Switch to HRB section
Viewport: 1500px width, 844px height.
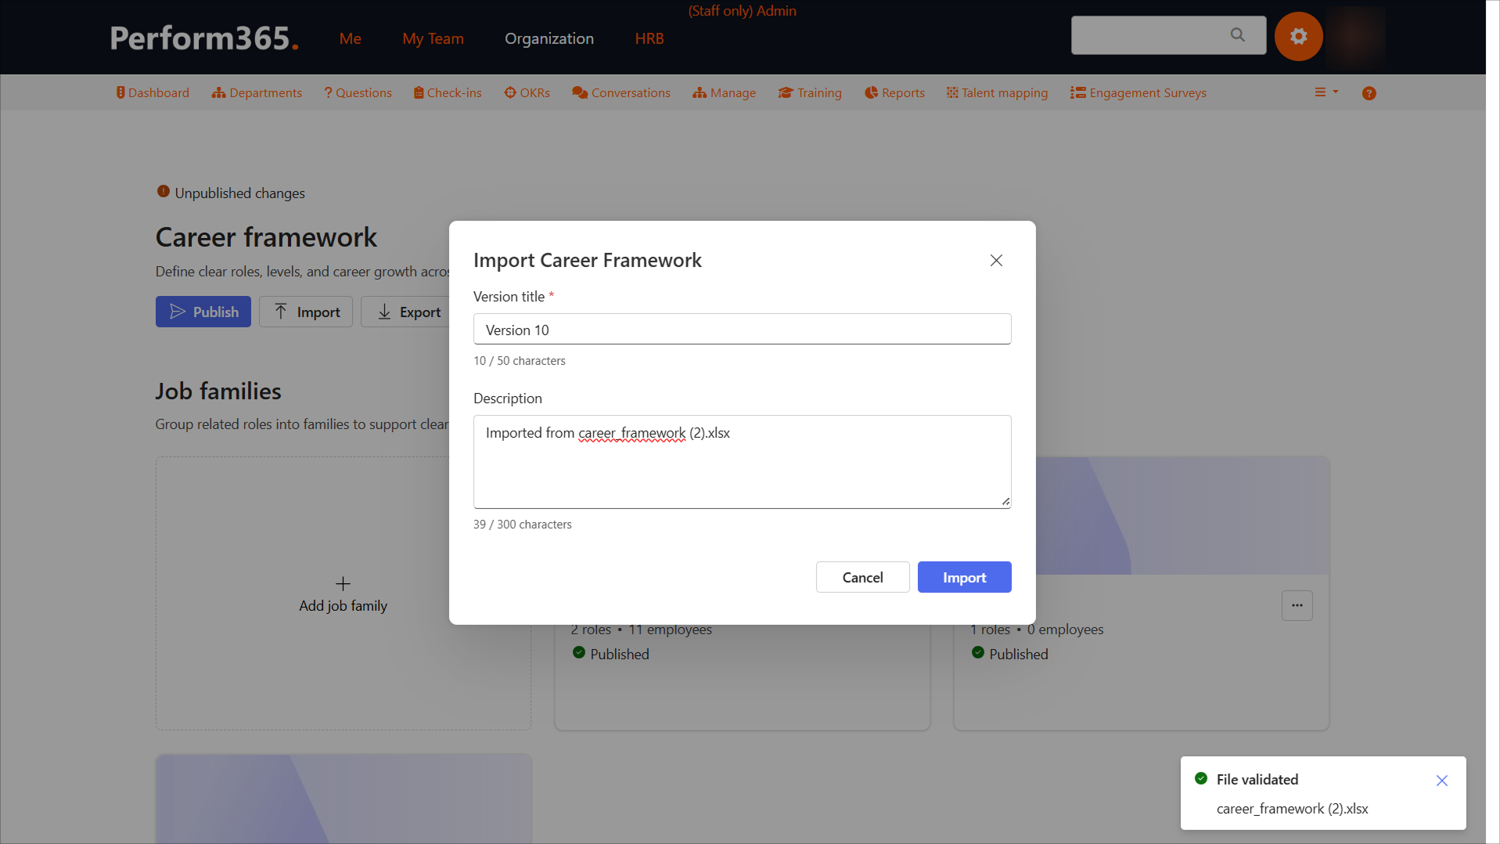649,38
